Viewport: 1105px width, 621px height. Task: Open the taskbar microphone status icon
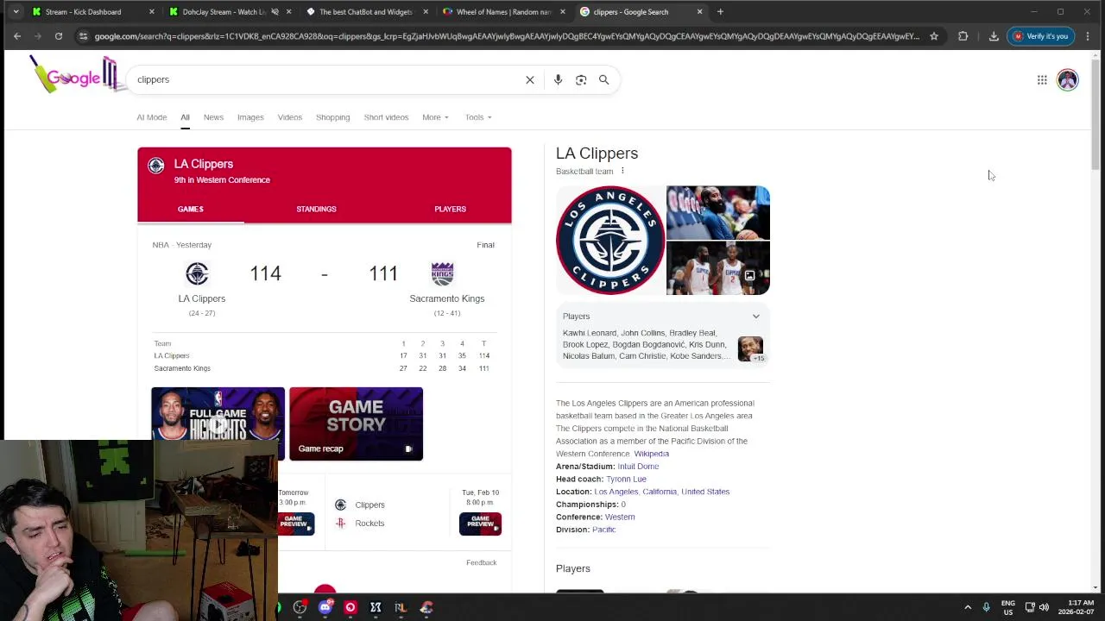[x=986, y=607]
